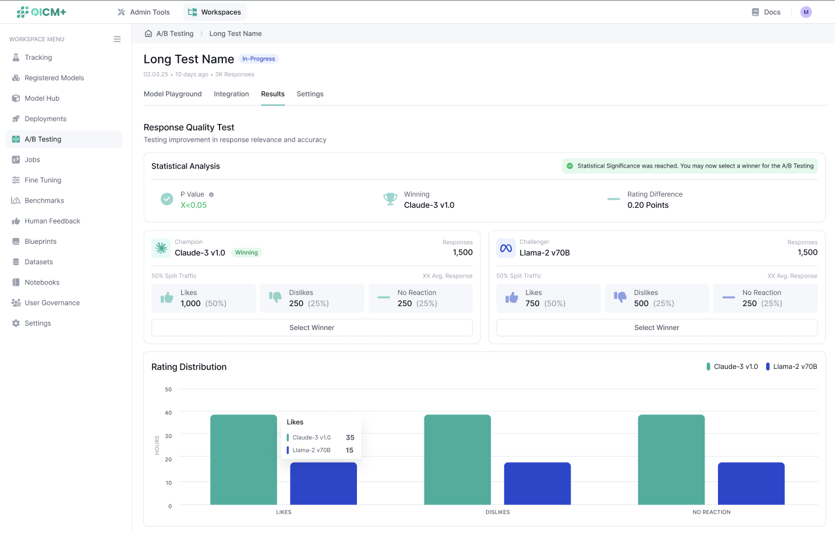Image resolution: width=835 pixels, height=533 pixels.
Task: Select Llama-2 v70B as winner
Action: [656, 328]
